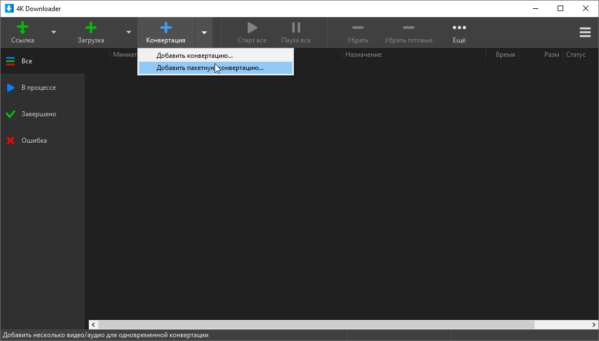
Task: Filter by Ошибка in sidebar
Action: (34, 140)
